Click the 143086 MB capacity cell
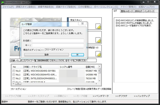Screen dimensions: 160x105 click(x=91, y=75)
